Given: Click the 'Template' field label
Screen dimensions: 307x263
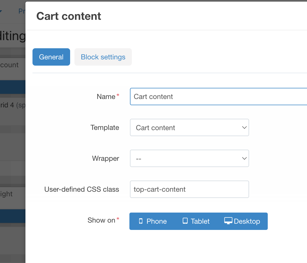Looking at the screenshot, I should click(x=105, y=128).
